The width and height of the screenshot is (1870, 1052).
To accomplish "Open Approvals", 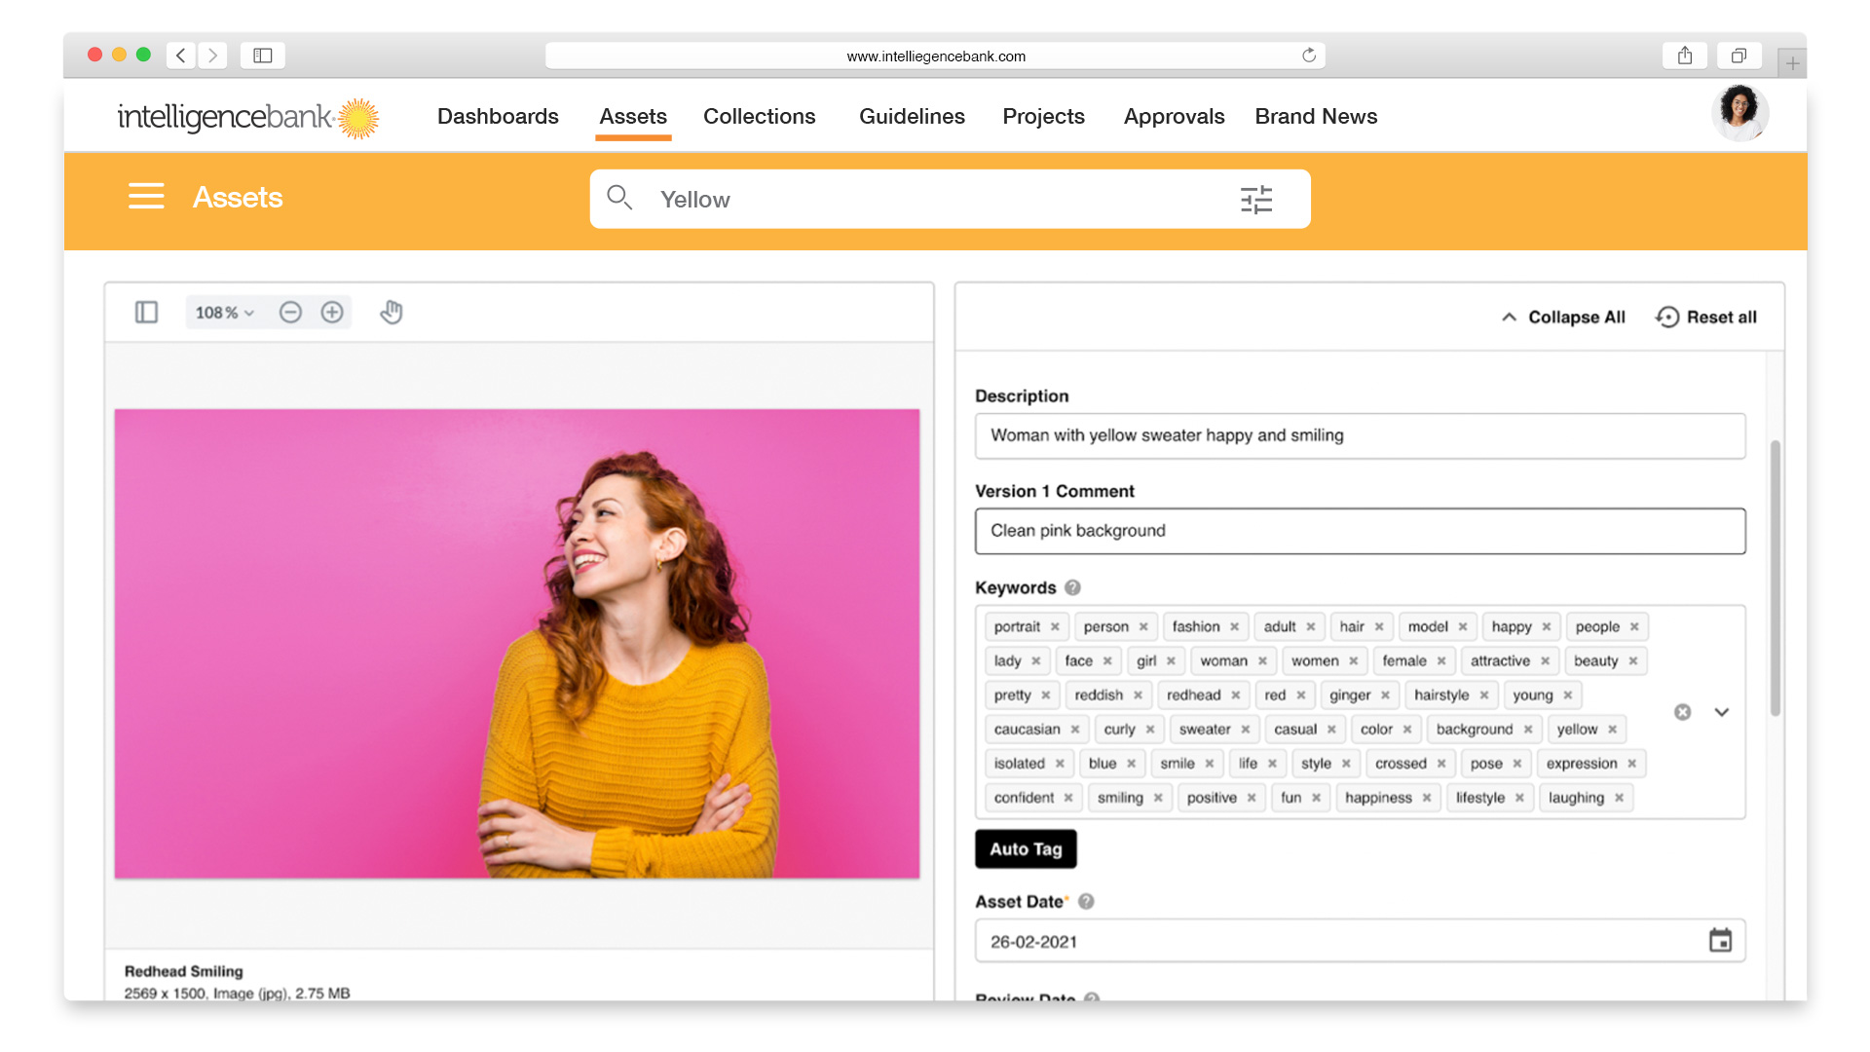I will (1174, 117).
